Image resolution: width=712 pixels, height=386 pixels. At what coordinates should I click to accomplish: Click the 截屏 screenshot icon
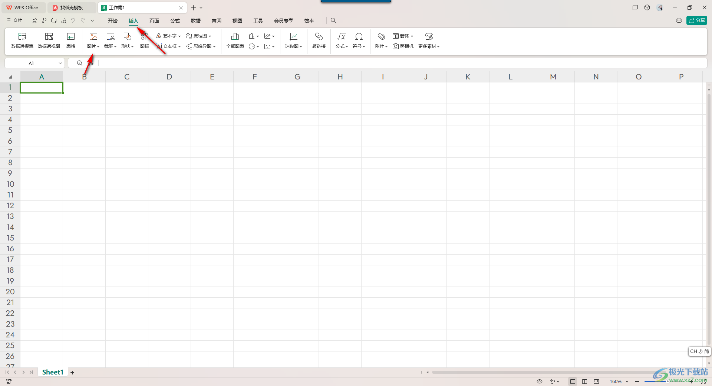[x=111, y=36]
